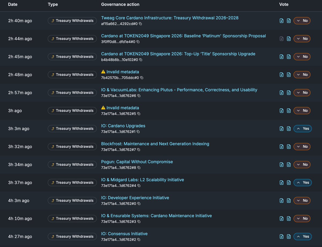Open Top-Up 'Title' Sponsorship Upgrade link
The width and height of the screenshot is (322, 247).
(178, 54)
